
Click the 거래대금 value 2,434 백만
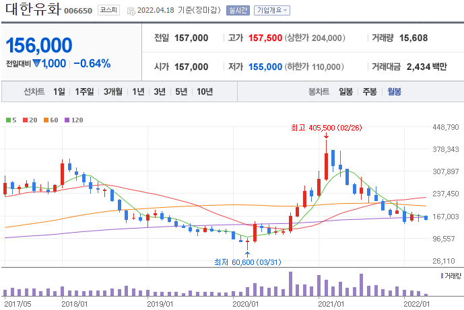click(426, 67)
